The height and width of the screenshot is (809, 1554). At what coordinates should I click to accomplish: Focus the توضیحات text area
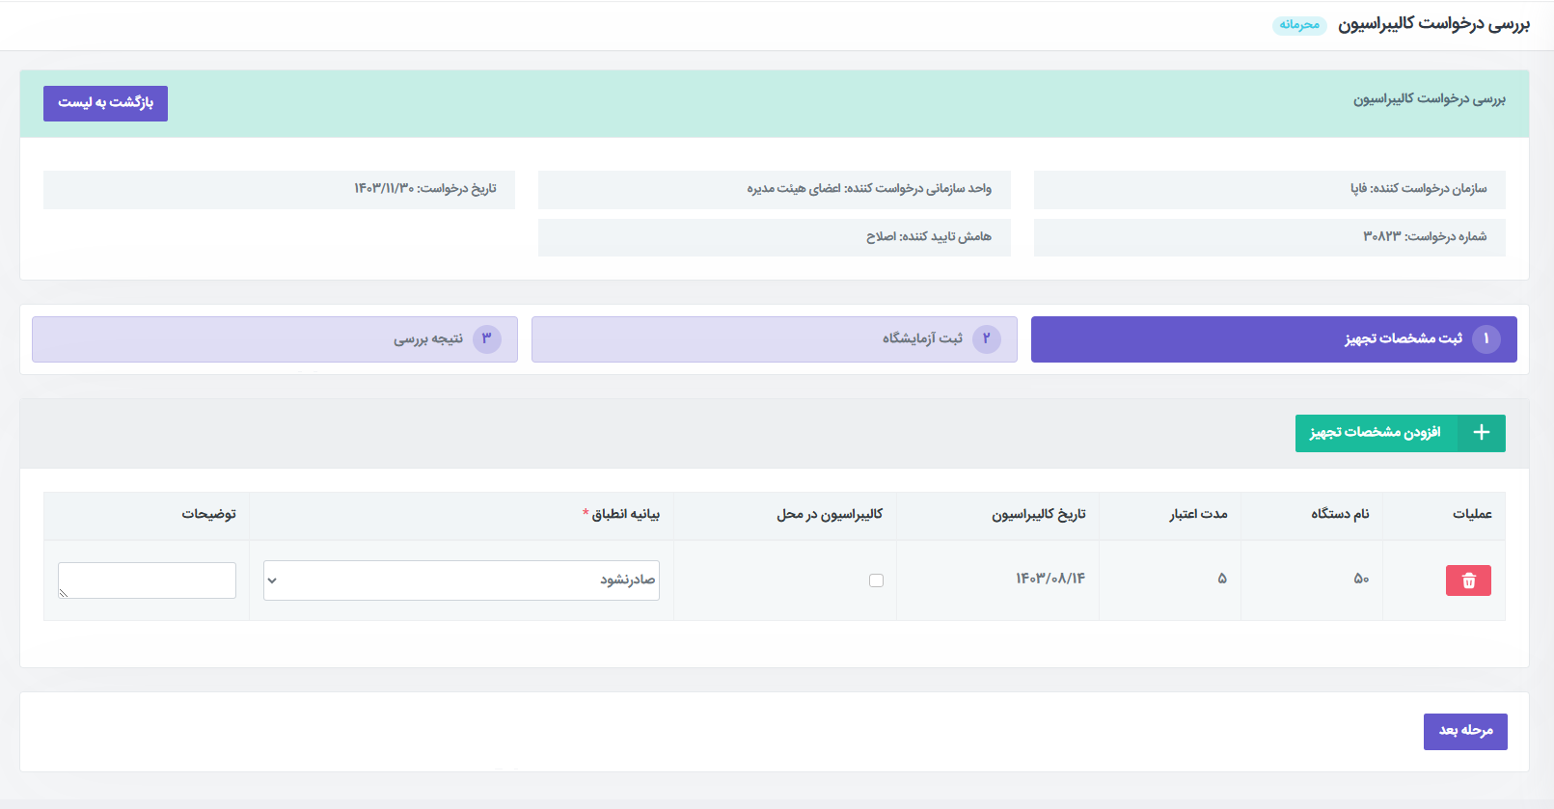coord(147,580)
